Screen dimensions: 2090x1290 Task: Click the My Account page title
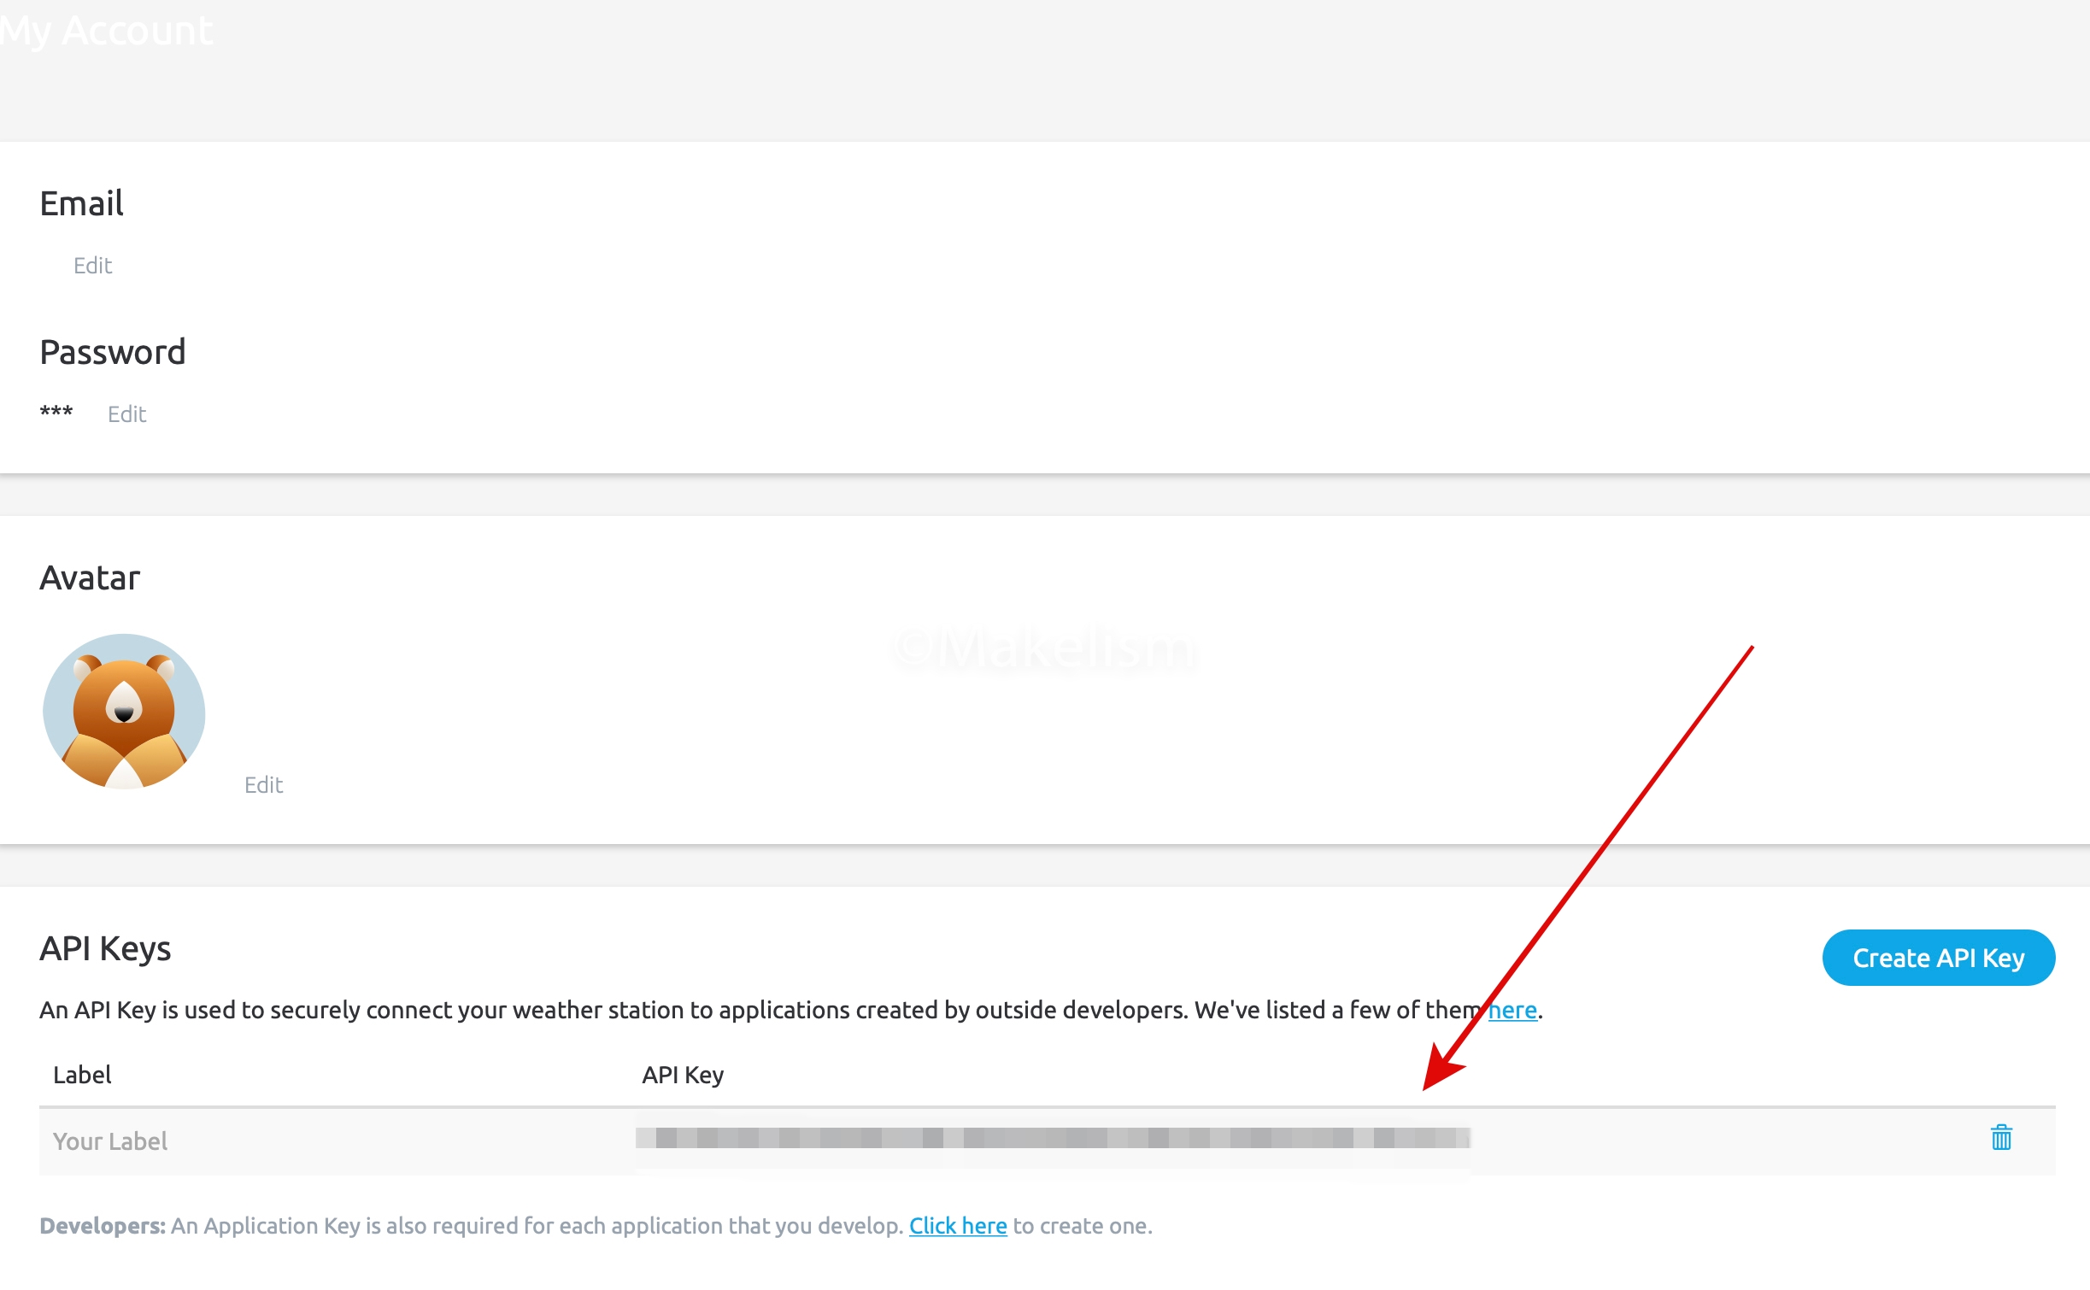[107, 31]
